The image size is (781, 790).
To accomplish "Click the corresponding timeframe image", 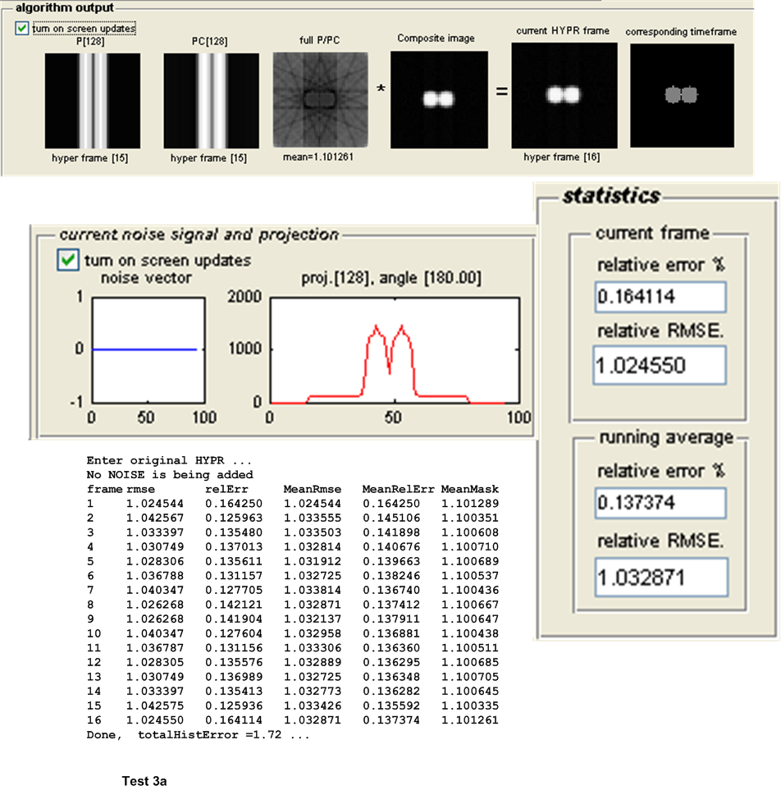I will point(680,95).
